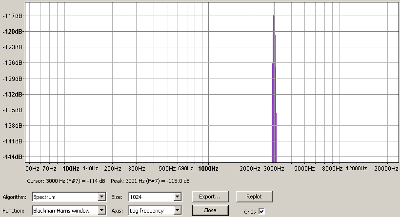Screen dimensions: 400x217
Task: Click the -126dB level axis label
Action: (x=13, y=63)
